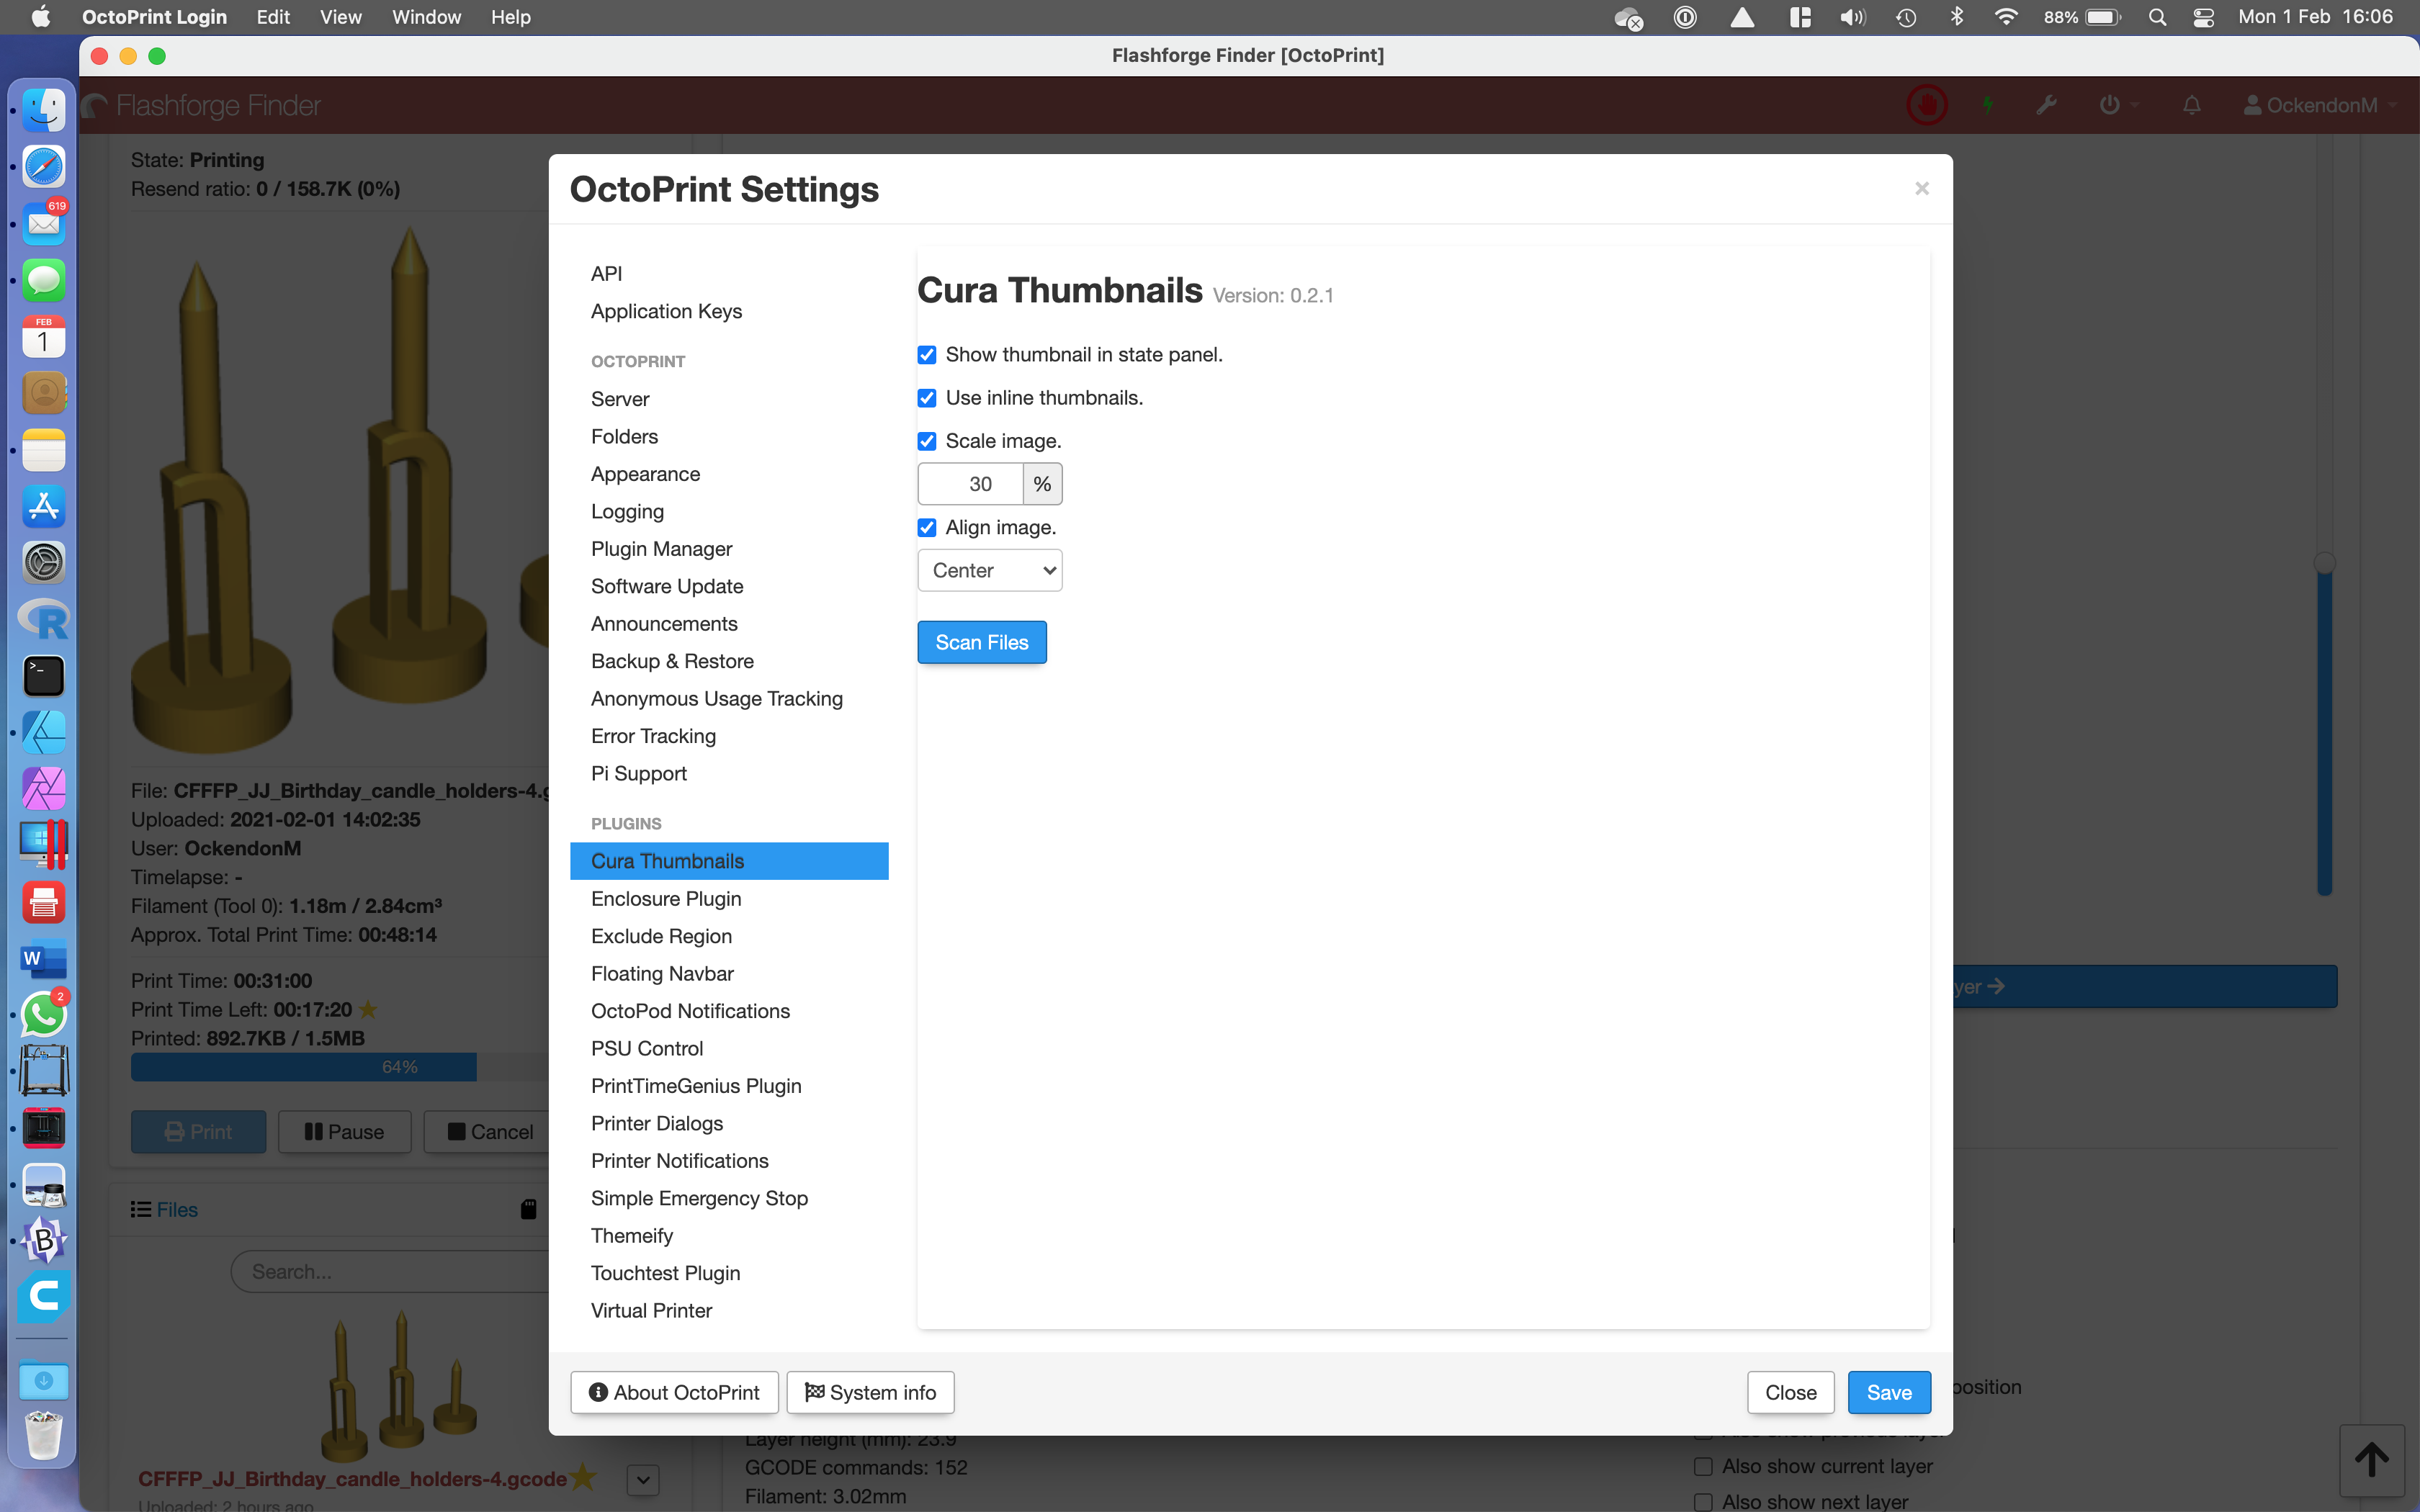Open the system power menu icon
The height and width of the screenshot is (1512, 2420).
click(2118, 105)
